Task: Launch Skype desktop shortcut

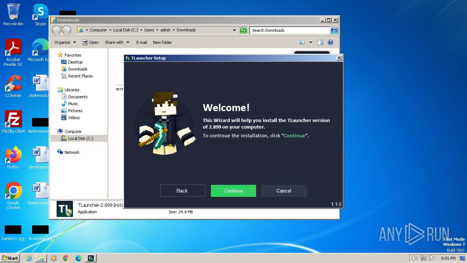Action: 40,15
